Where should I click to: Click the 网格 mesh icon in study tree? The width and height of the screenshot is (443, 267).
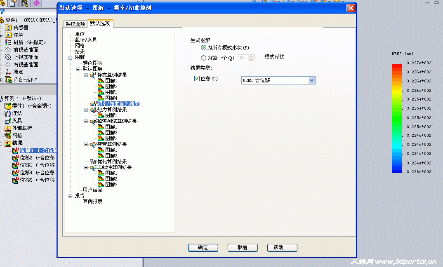[7, 136]
